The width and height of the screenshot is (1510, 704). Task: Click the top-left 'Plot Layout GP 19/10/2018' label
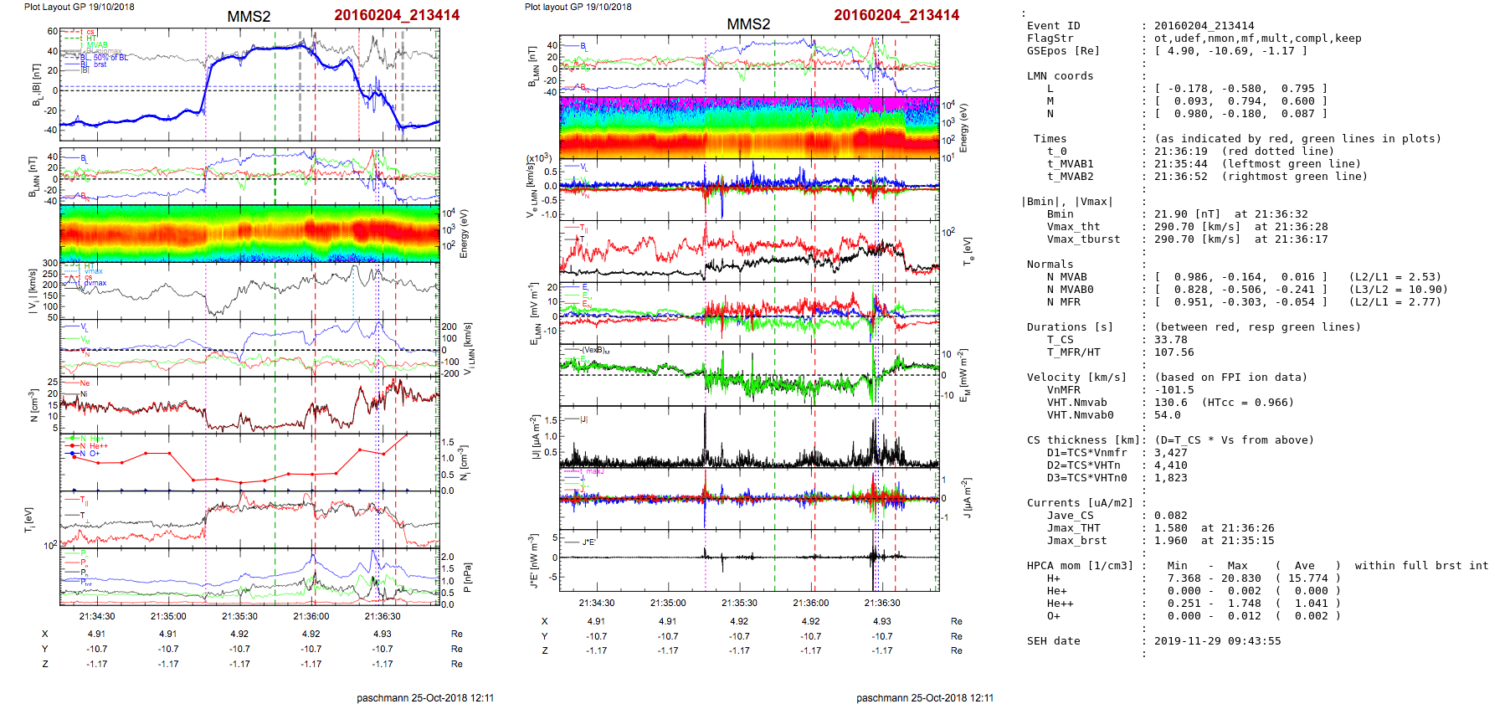coord(79,7)
